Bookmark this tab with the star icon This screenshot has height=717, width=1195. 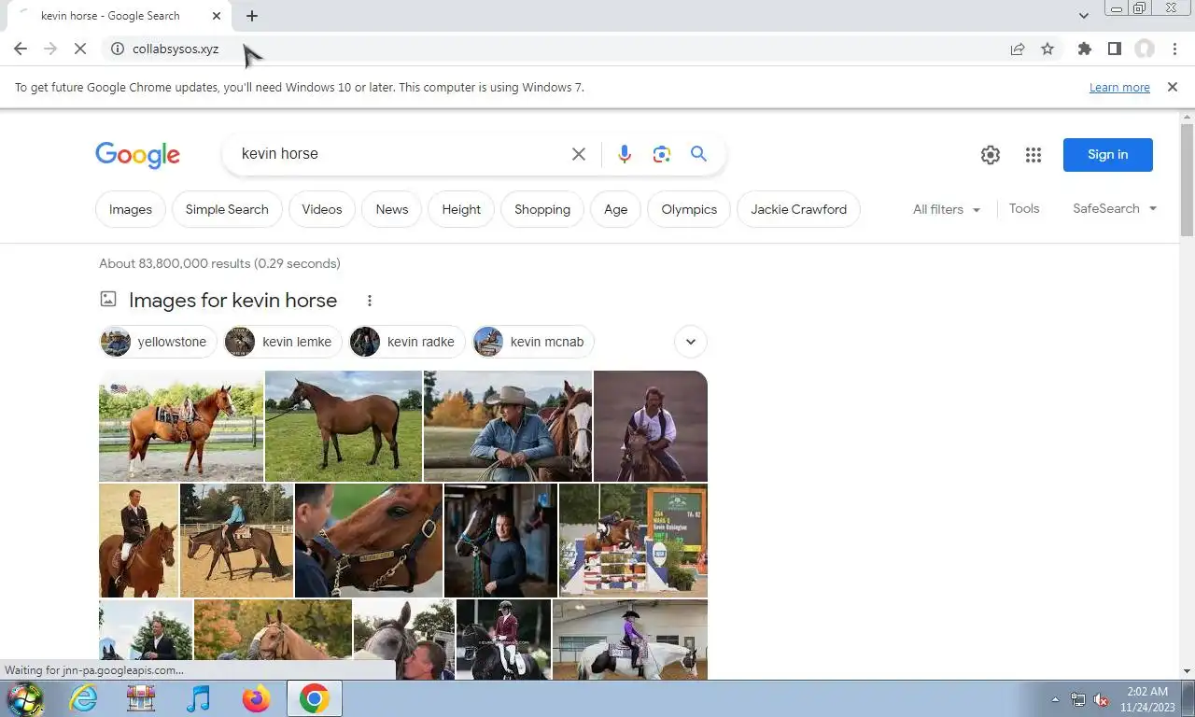(x=1047, y=49)
